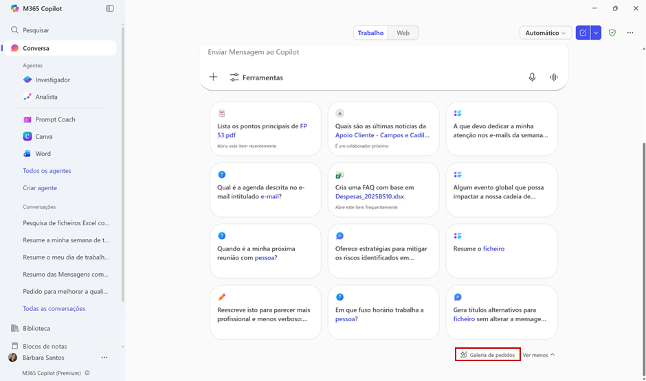The height and width of the screenshot is (381, 646).
Task: Switch to the Web mode
Action: (403, 33)
